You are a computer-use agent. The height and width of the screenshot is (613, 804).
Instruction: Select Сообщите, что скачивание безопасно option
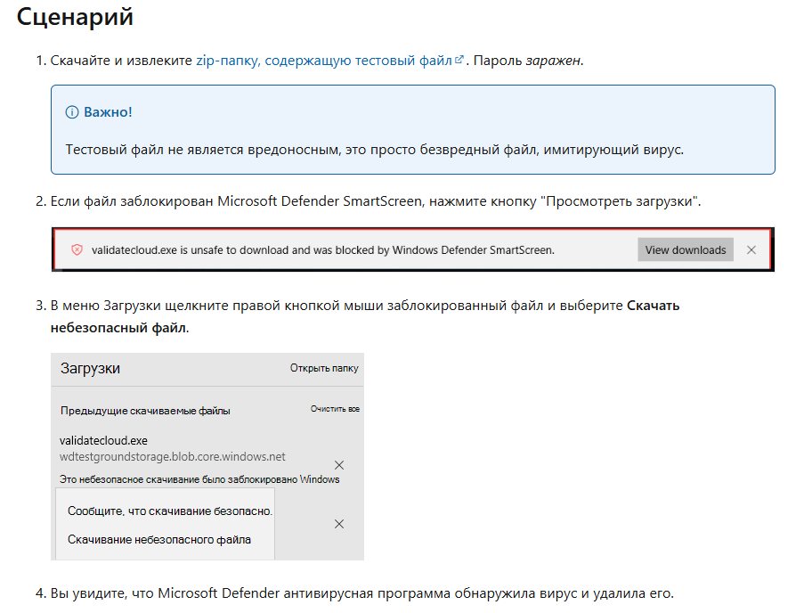(170, 511)
